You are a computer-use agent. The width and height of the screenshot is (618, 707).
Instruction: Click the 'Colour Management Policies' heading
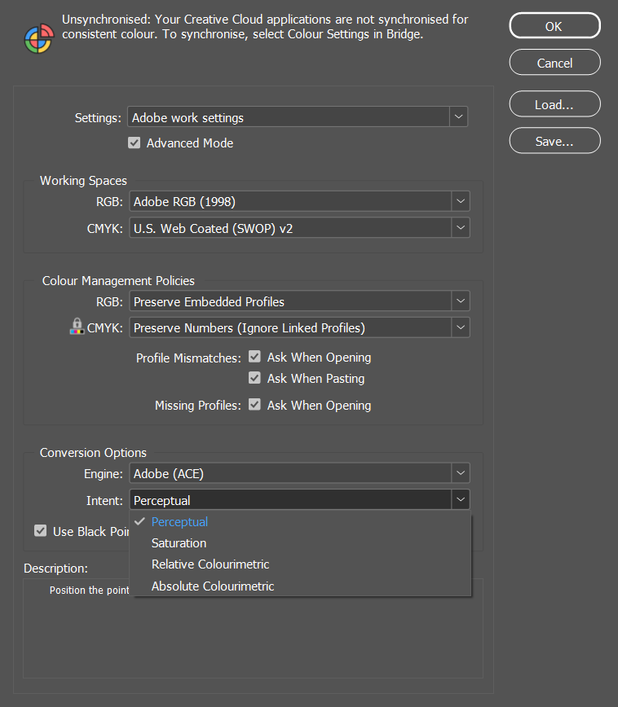pyautogui.click(x=118, y=280)
